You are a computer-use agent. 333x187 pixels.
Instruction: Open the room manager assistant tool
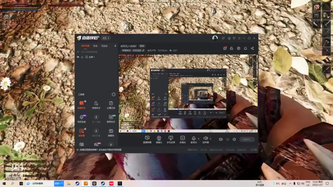pyautogui.click(x=96, y=105)
